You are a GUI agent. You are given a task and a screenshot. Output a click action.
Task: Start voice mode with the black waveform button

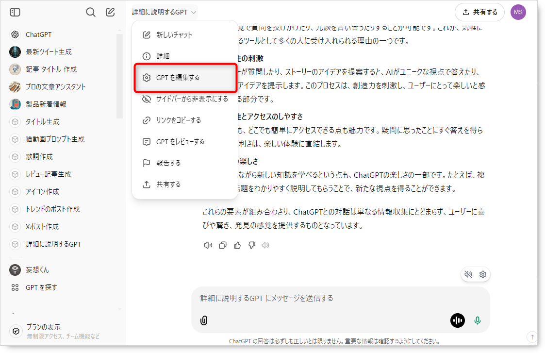457,320
